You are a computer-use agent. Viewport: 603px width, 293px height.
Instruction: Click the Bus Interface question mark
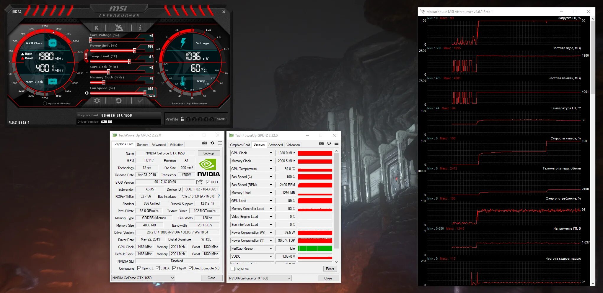[219, 196]
